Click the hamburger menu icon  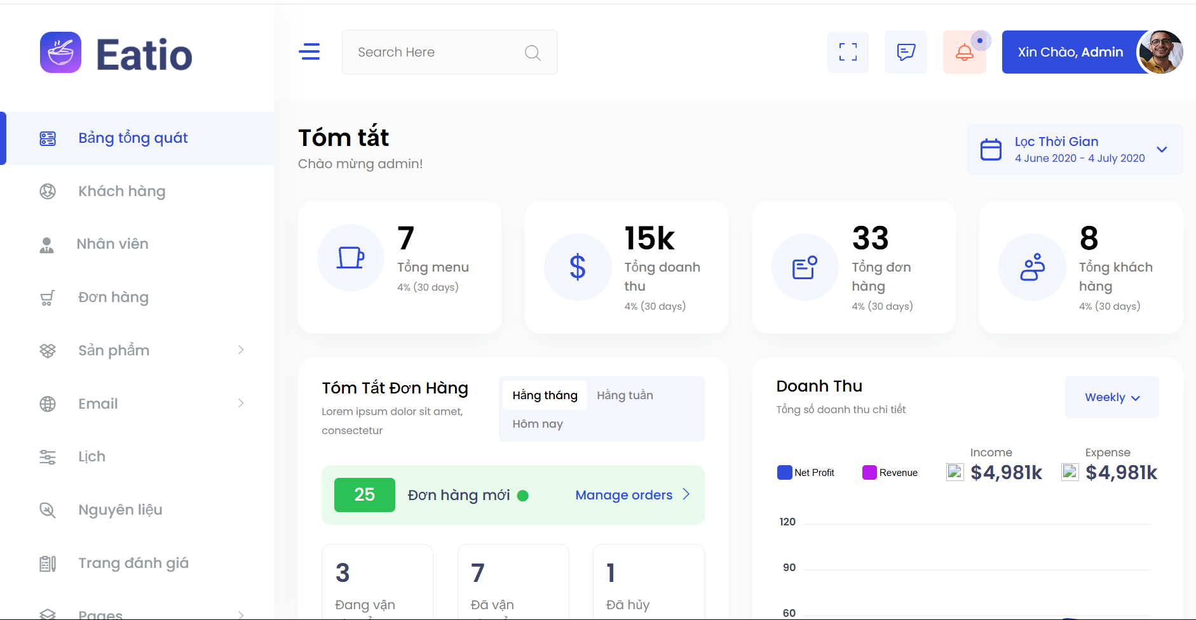coord(309,51)
